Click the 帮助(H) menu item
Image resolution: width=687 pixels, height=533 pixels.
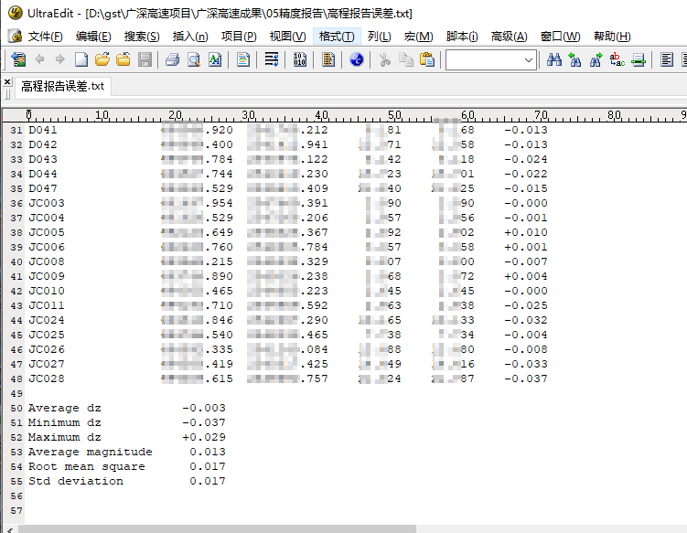point(611,37)
